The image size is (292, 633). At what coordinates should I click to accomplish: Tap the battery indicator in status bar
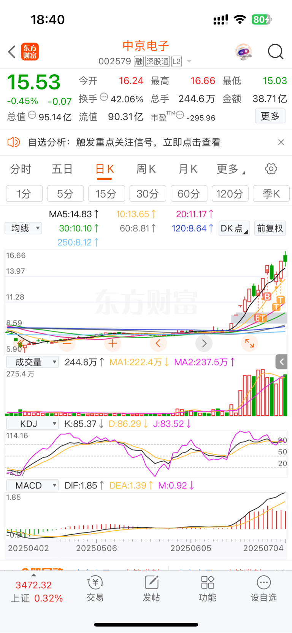pos(262,19)
